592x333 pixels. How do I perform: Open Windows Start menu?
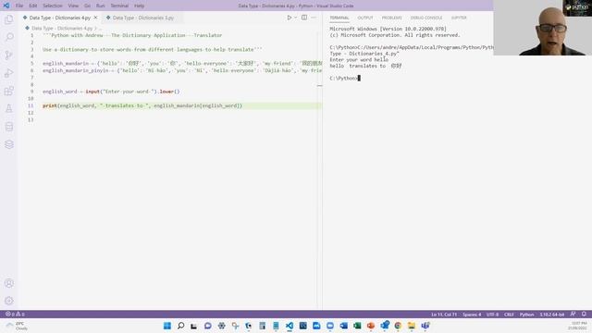[x=167, y=326]
